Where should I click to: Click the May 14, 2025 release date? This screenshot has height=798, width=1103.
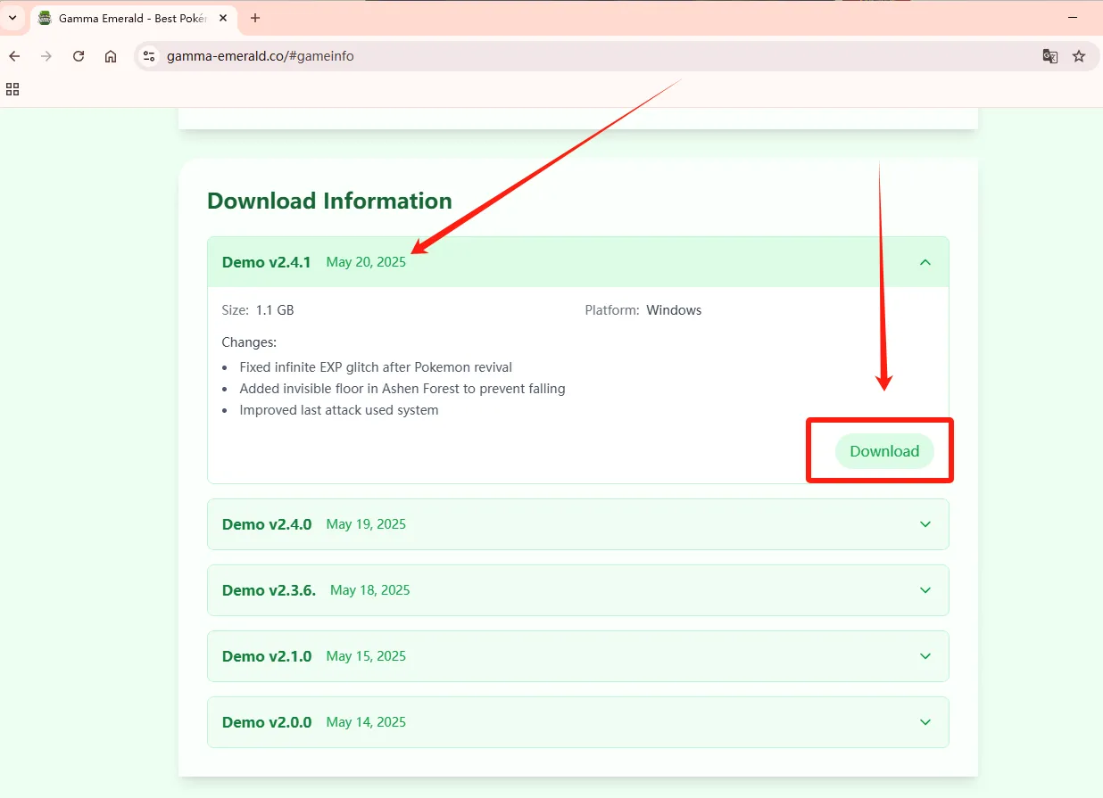click(366, 722)
